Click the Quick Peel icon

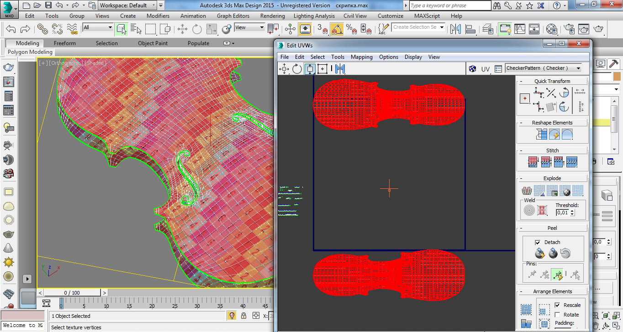(x=539, y=253)
